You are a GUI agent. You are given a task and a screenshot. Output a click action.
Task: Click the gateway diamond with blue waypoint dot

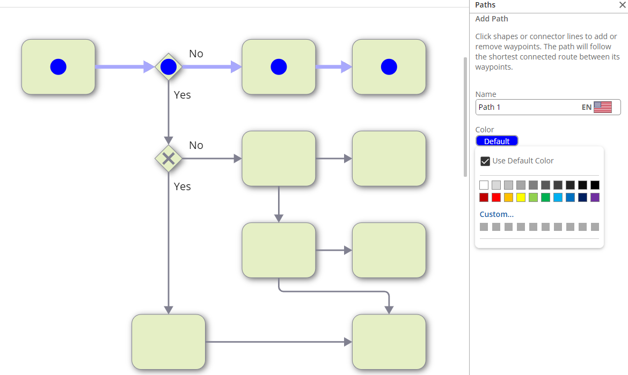169,67
